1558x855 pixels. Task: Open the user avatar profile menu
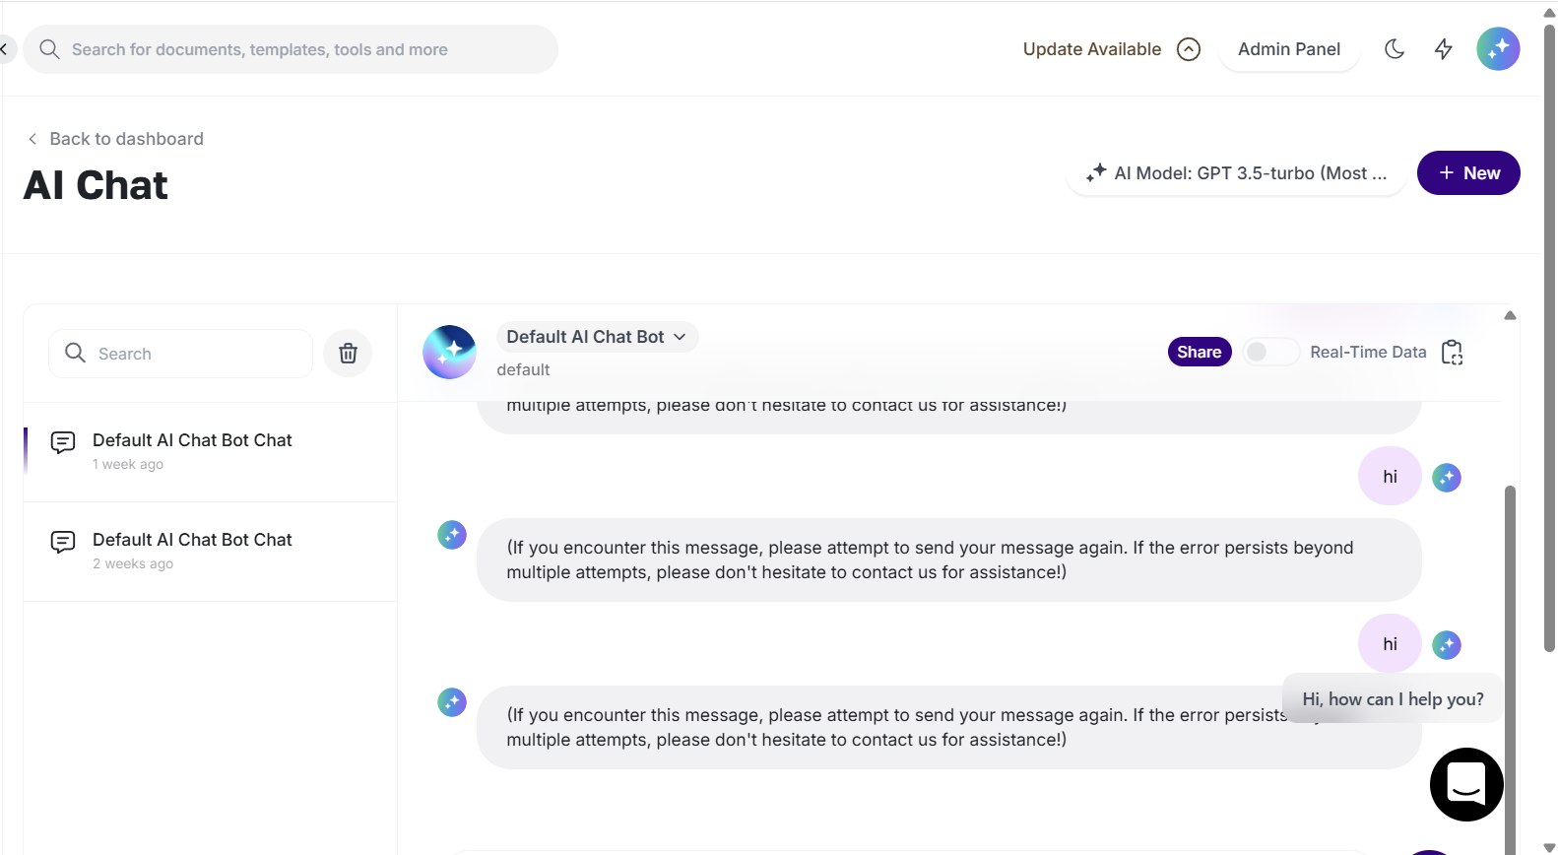click(x=1497, y=49)
